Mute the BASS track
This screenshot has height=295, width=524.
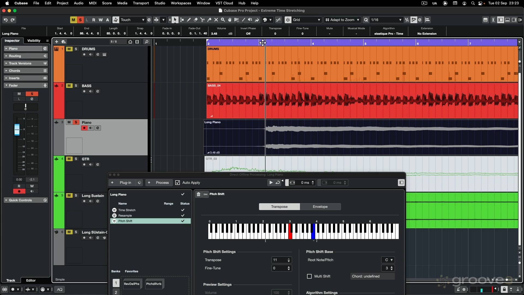pos(69,86)
